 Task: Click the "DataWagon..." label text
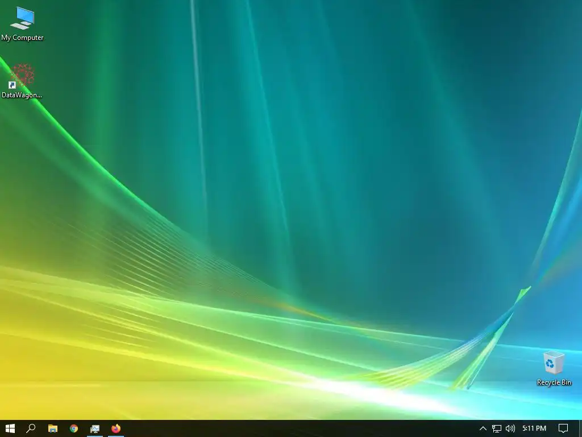[22, 95]
